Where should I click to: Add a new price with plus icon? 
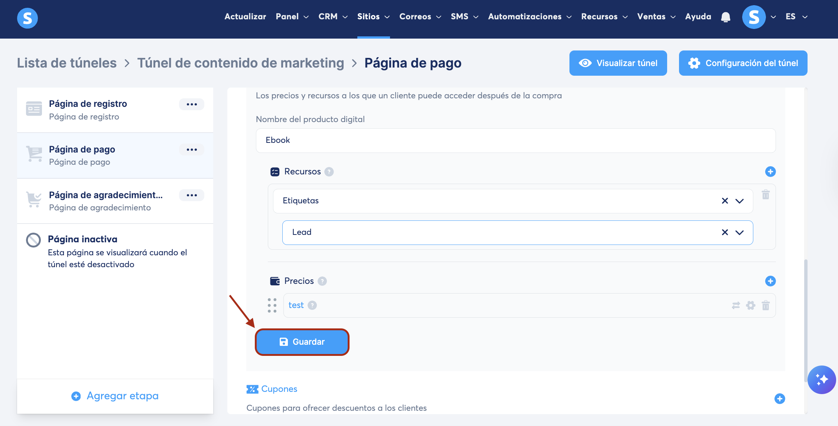coord(770,281)
